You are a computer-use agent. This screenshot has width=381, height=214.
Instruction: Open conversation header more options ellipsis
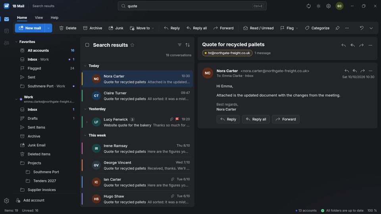coord(370,45)
